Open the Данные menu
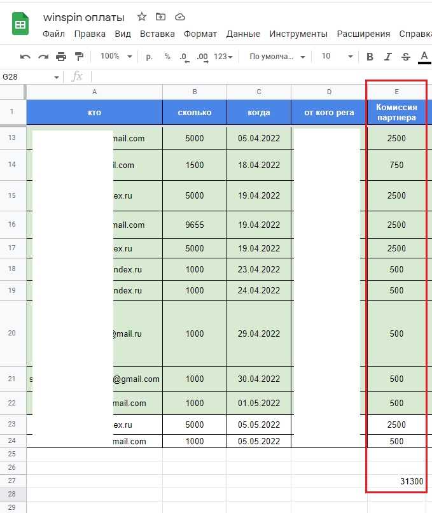Image resolution: width=432 pixels, height=513 pixels. (x=243, y=34)
